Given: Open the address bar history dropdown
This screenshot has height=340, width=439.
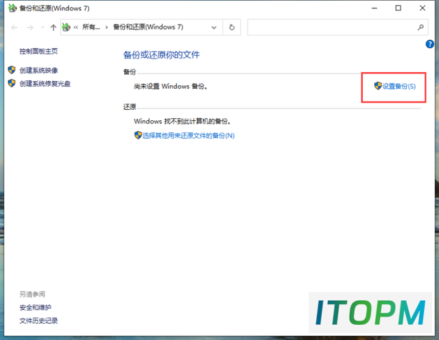Looking at the screenshot, I should (214, 27).
